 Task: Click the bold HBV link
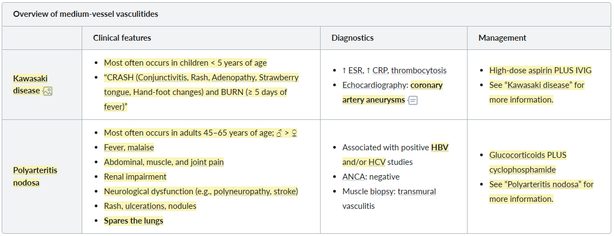click(x=440, y=148)
